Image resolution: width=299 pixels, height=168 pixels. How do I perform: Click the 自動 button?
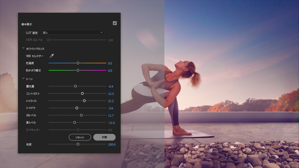104,137
